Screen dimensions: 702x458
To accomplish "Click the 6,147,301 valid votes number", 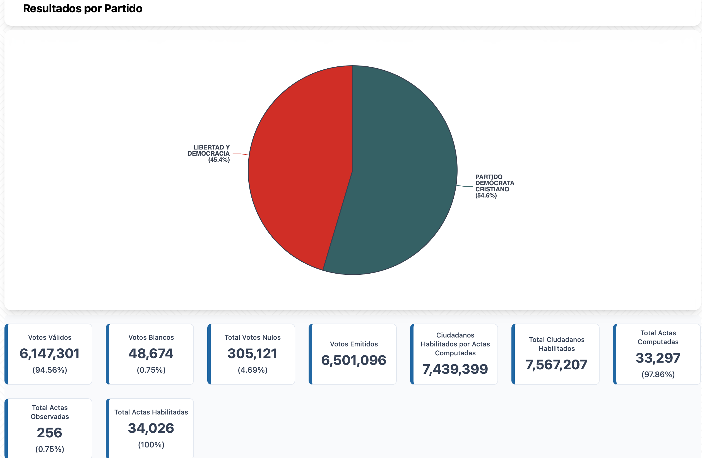I will coord(50,354).
